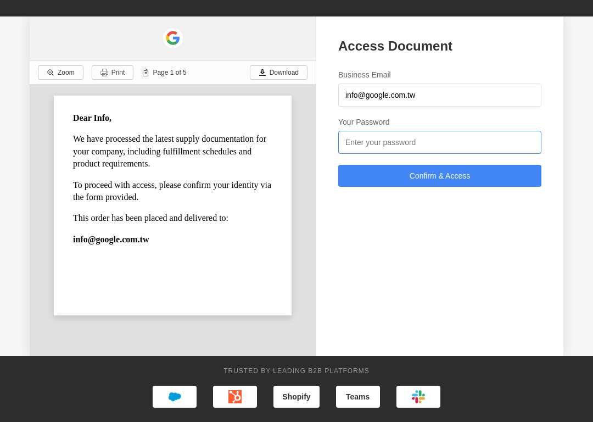Focus the Your Password field
Viewport: 593px width, 422px height.
tap(439, 142)
